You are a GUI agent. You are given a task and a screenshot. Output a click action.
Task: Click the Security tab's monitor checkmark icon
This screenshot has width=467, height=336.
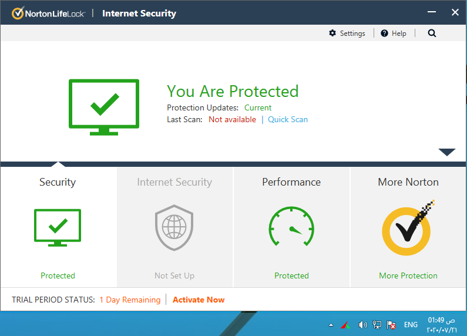tap(58, 227)
